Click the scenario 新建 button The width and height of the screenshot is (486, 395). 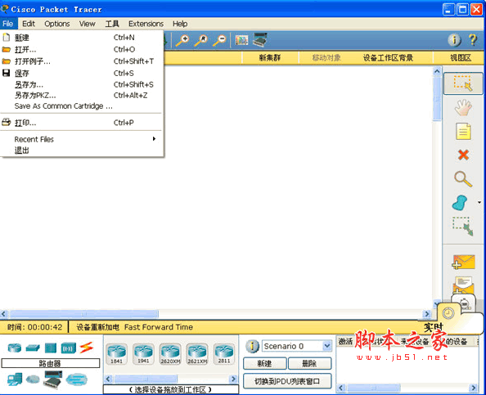pos(265,363)
